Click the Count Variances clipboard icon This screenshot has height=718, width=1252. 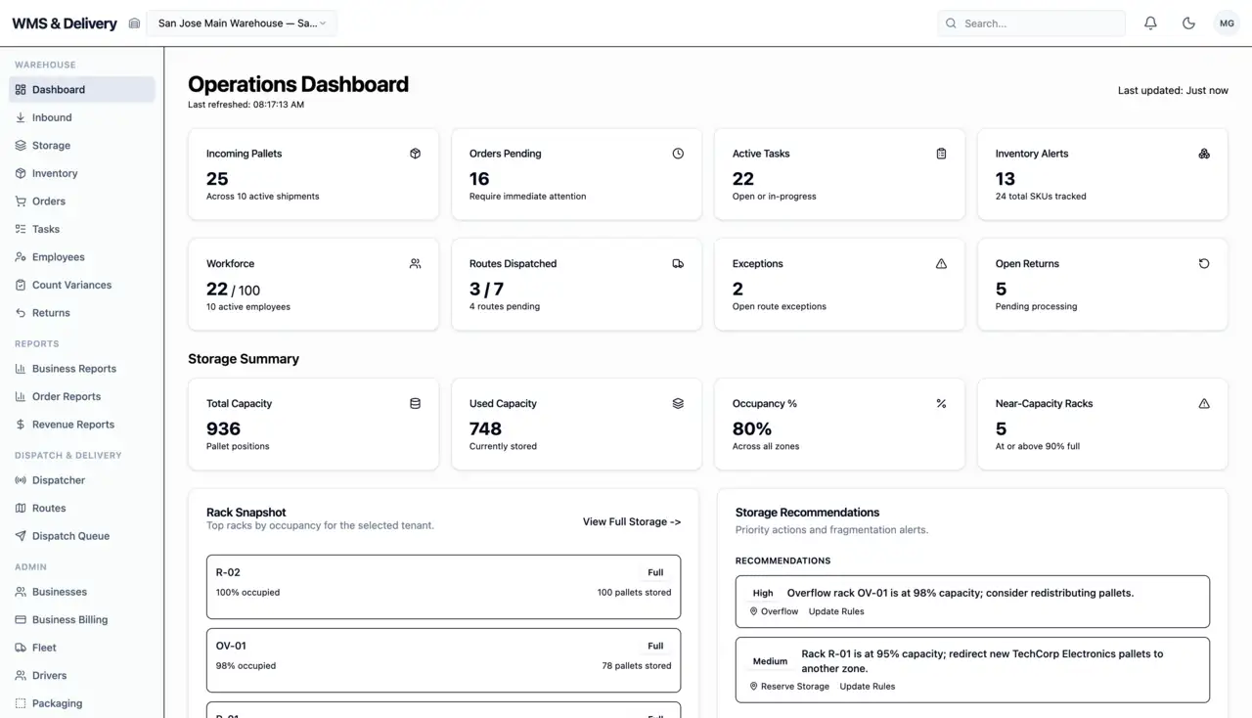pos(21,285)
